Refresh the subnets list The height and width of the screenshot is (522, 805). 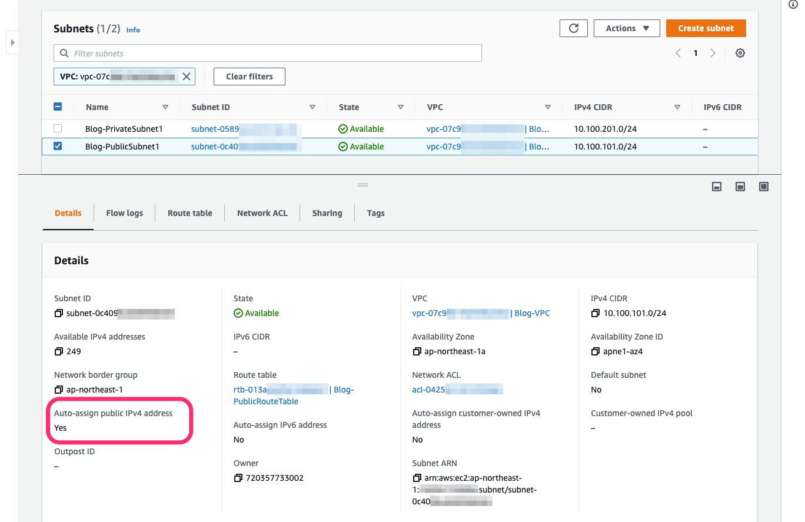(x=574, y=28)
